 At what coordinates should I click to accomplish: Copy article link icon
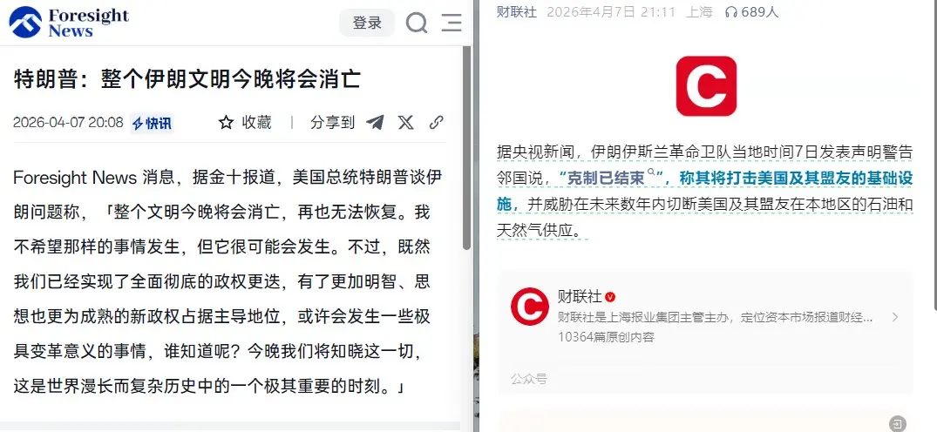pos(436,123)
